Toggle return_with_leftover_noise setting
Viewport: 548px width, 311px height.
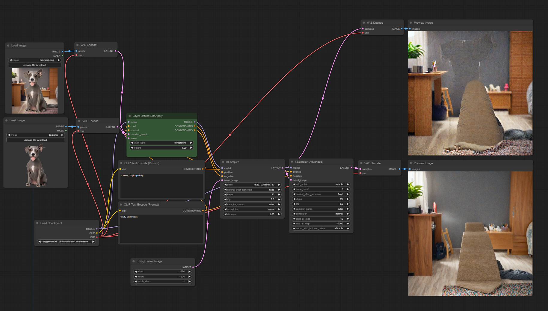[x=321, y=229]
